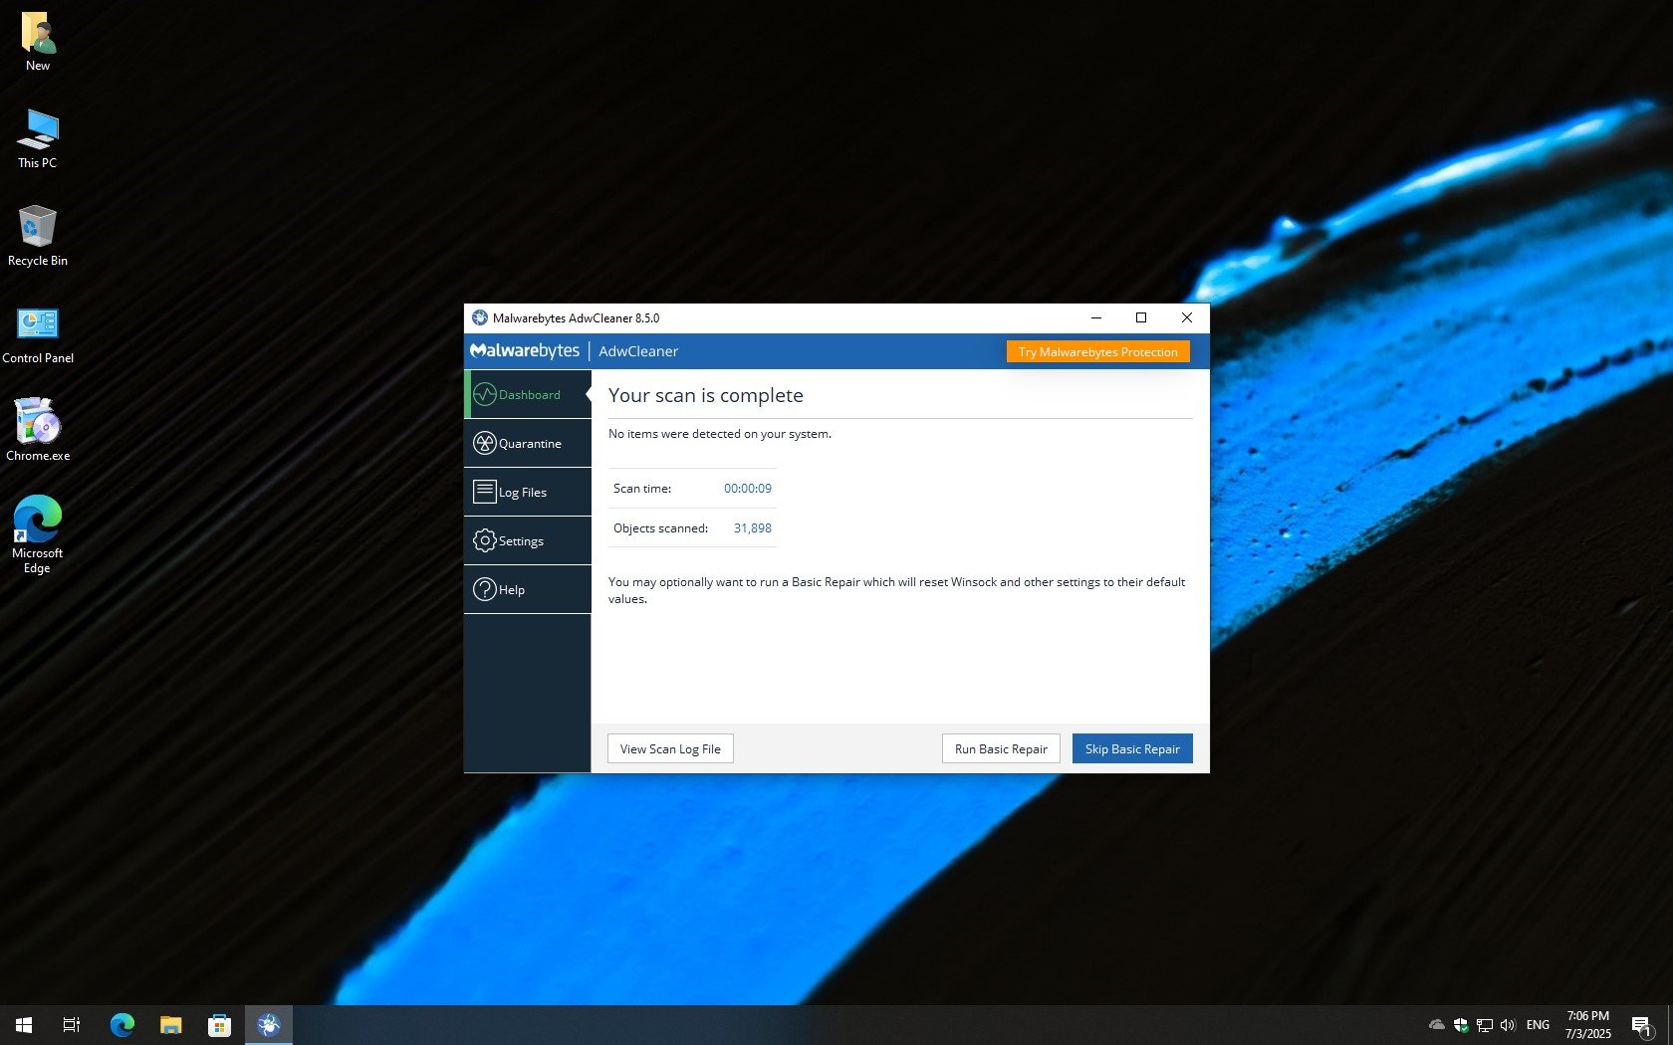This screenshot has width=1673, height=1045.
Task: Click the ENG language indicator
Action: pos(1538,1025)
